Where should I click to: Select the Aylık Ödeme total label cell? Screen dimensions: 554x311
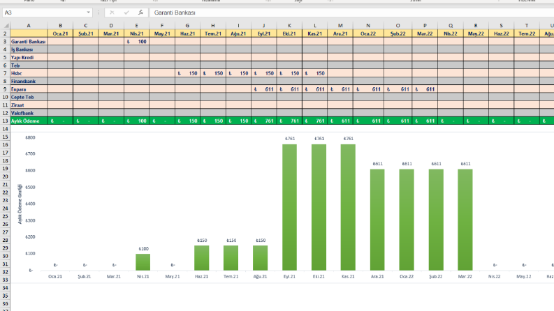tap(29, 121)
